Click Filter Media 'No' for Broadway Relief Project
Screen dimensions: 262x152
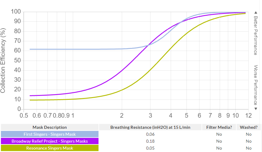click(219, 141)
